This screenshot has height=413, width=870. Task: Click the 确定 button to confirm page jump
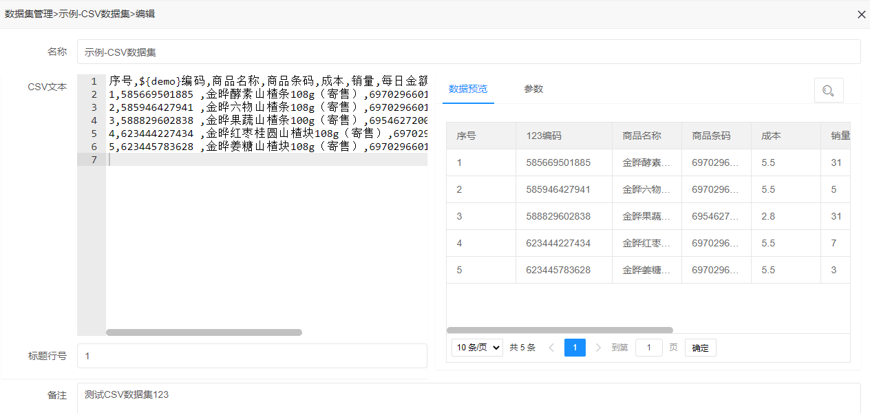[x=700, y=348]
